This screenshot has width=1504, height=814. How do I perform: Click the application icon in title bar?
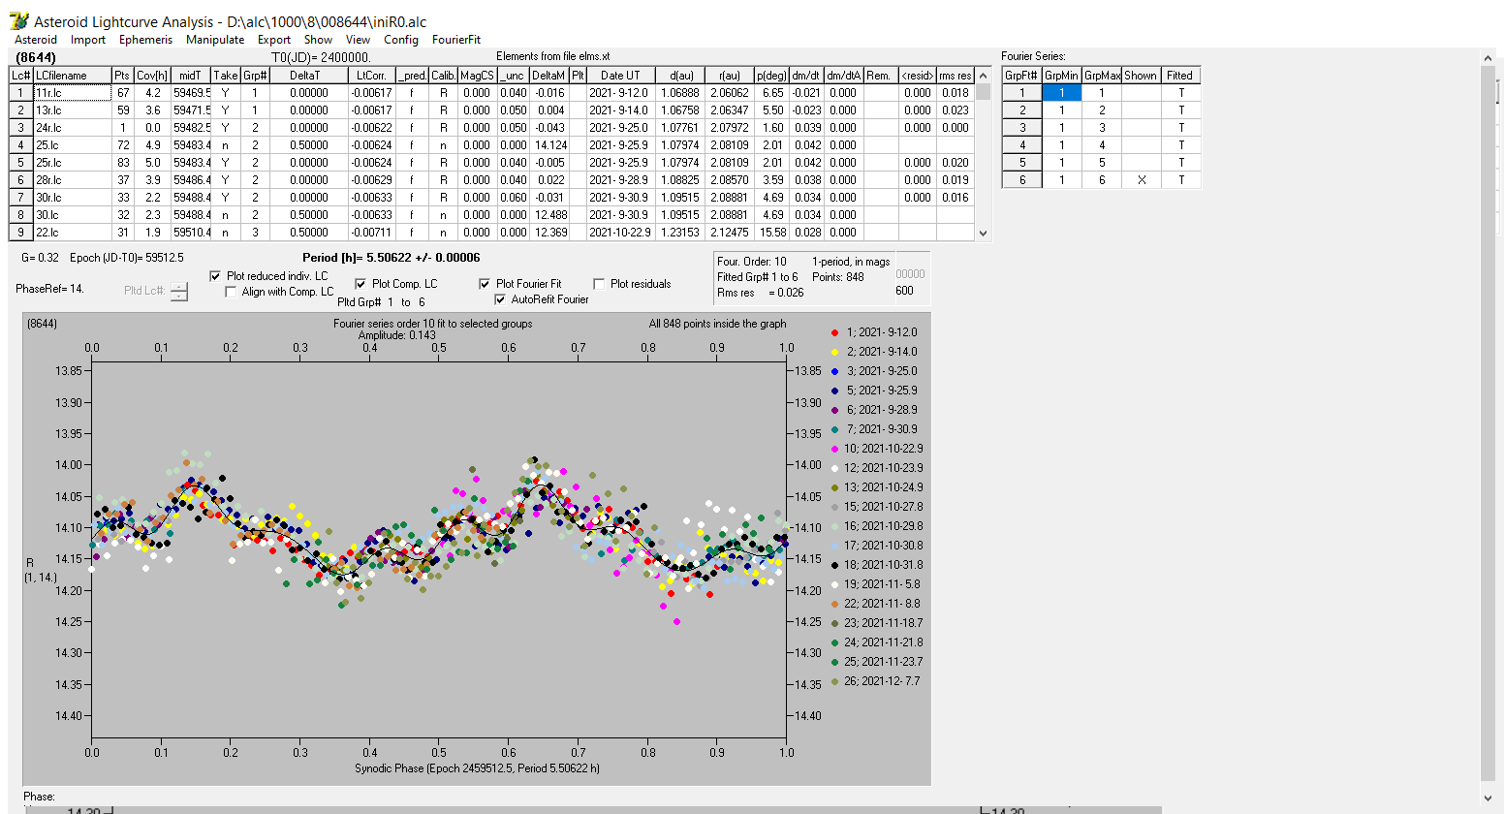click(18, 20)
